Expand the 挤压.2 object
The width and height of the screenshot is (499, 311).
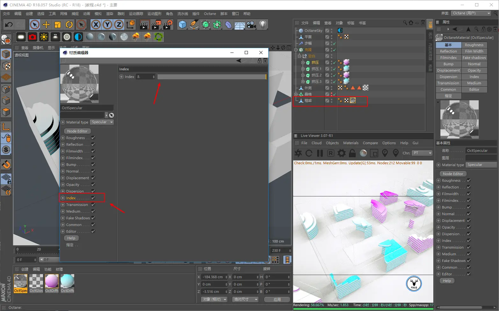point(303,75)
